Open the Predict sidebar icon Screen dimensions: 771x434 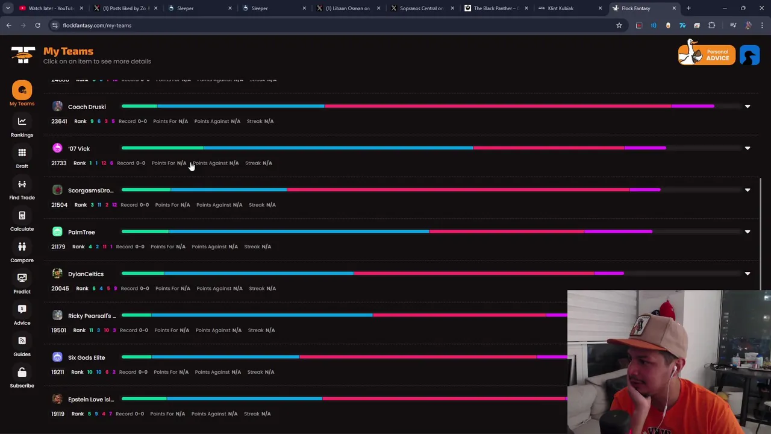tap(22, 278)
